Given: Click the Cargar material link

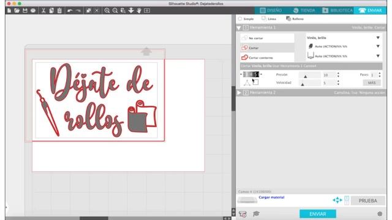Looking at the screenshot, I should 271,197.
